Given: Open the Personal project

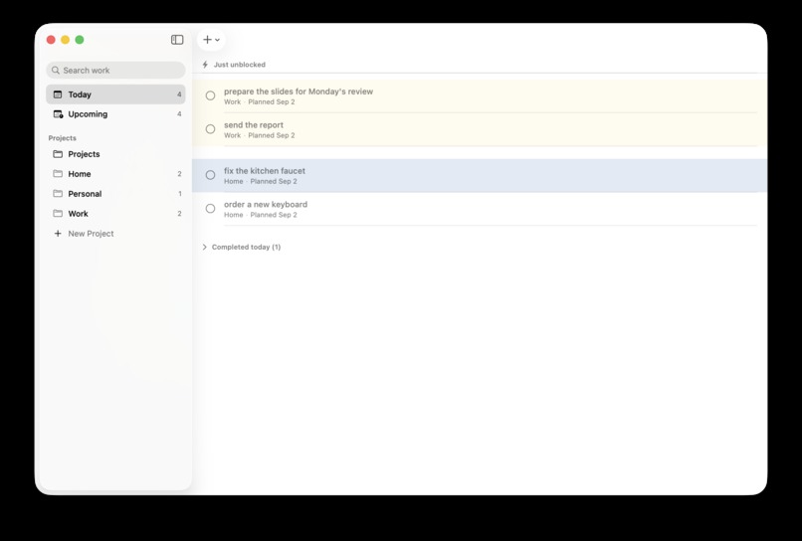Looking at the screenshot, I should point(115,194).
